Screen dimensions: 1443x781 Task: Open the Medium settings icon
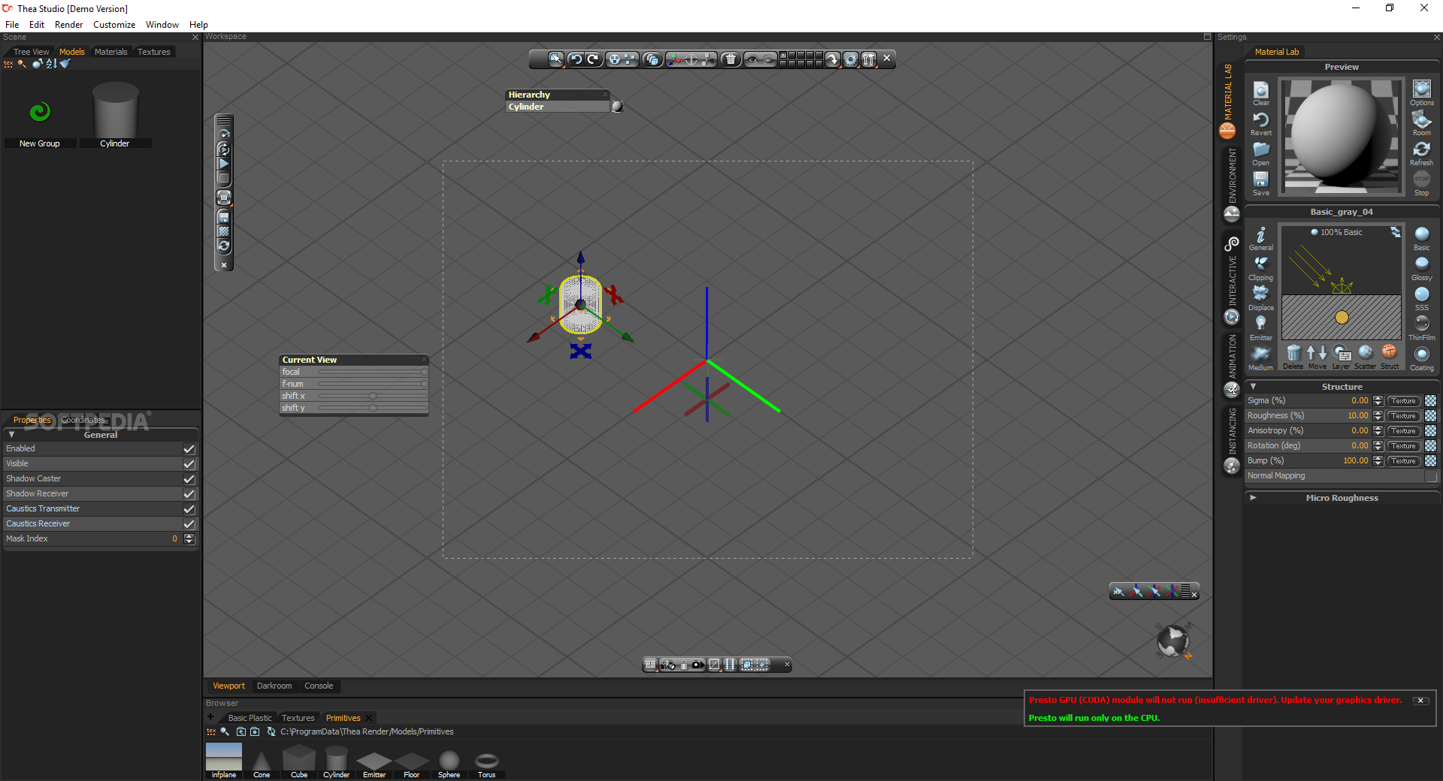coord(1261,358)
